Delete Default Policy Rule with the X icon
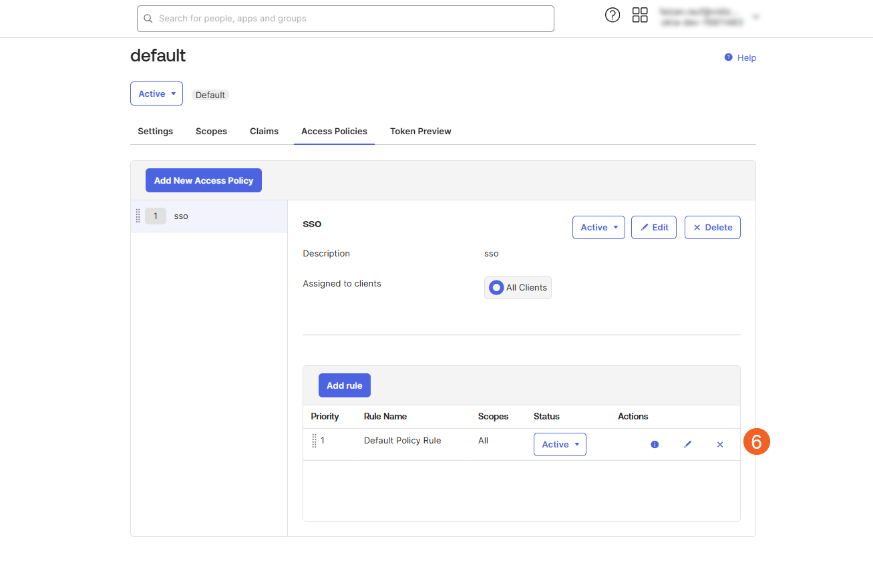 720,444
